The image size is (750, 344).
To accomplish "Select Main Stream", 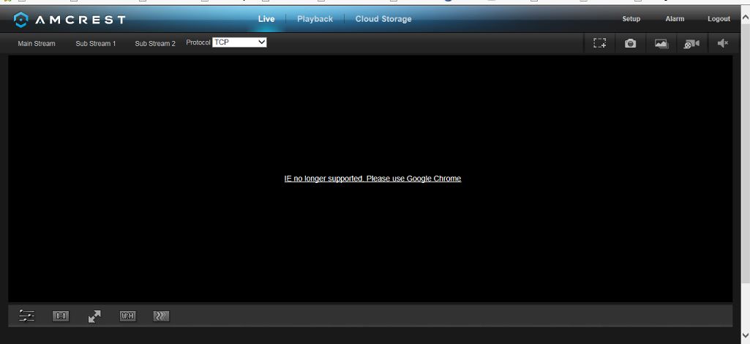I will point(37,43).
